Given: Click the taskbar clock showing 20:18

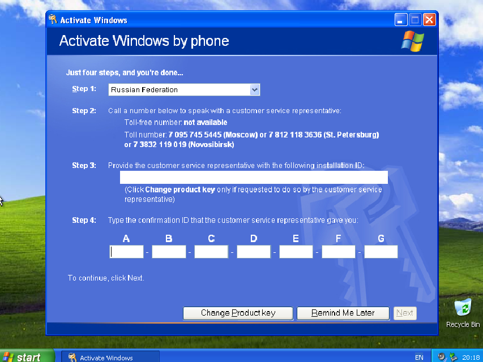Looking at the screenshot, I should point(471,357).
